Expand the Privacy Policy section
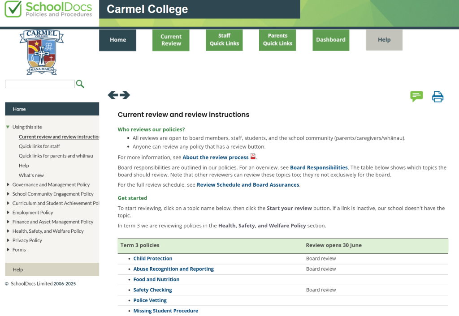Screen dimensions: 459x316 (x=8, y=240)
